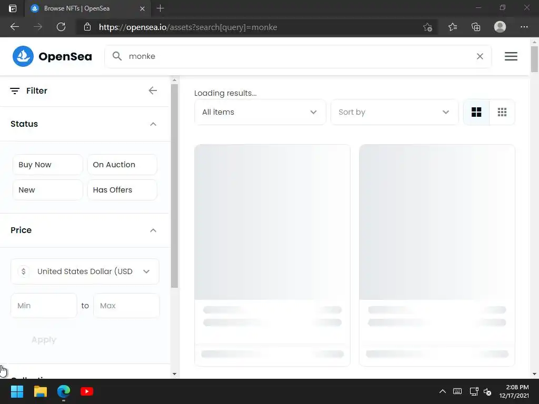Launch YouTube from taskbar
The image size is (539, 404).
[87, 391]
